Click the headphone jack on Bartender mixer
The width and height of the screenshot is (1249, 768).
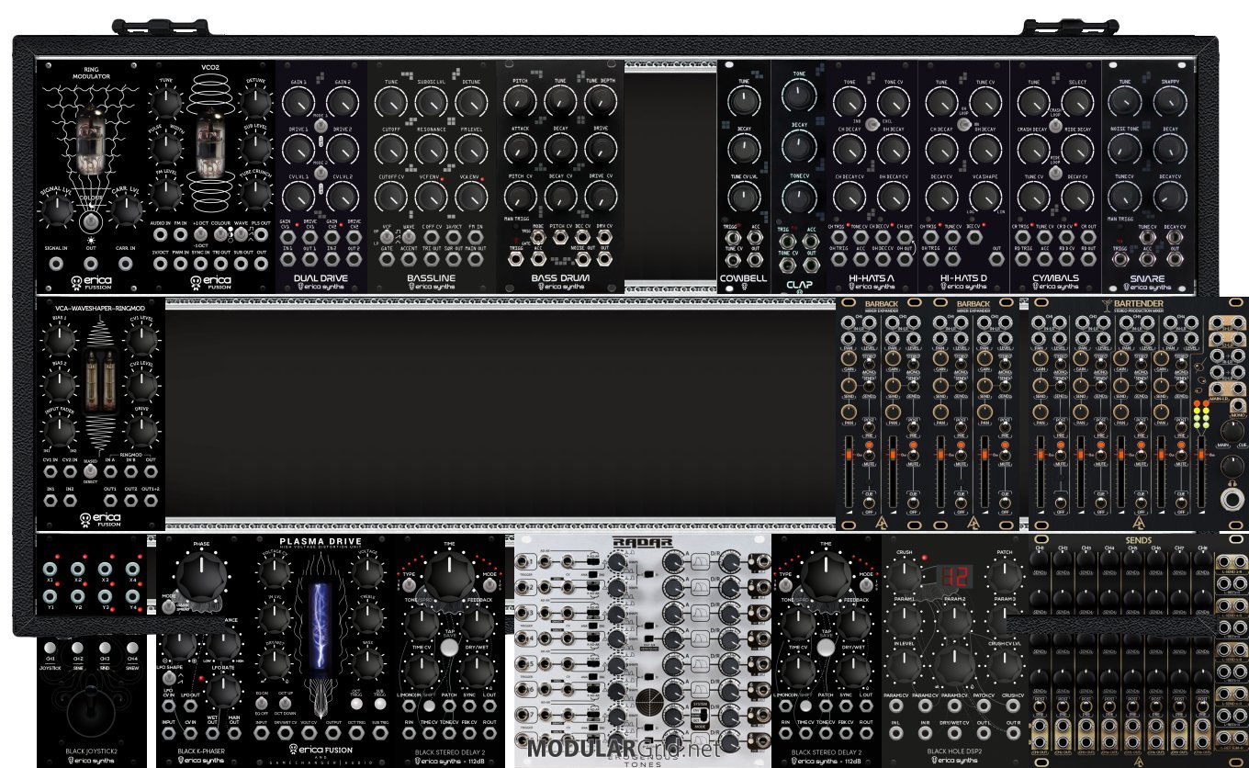click(x=1232, y=501)
